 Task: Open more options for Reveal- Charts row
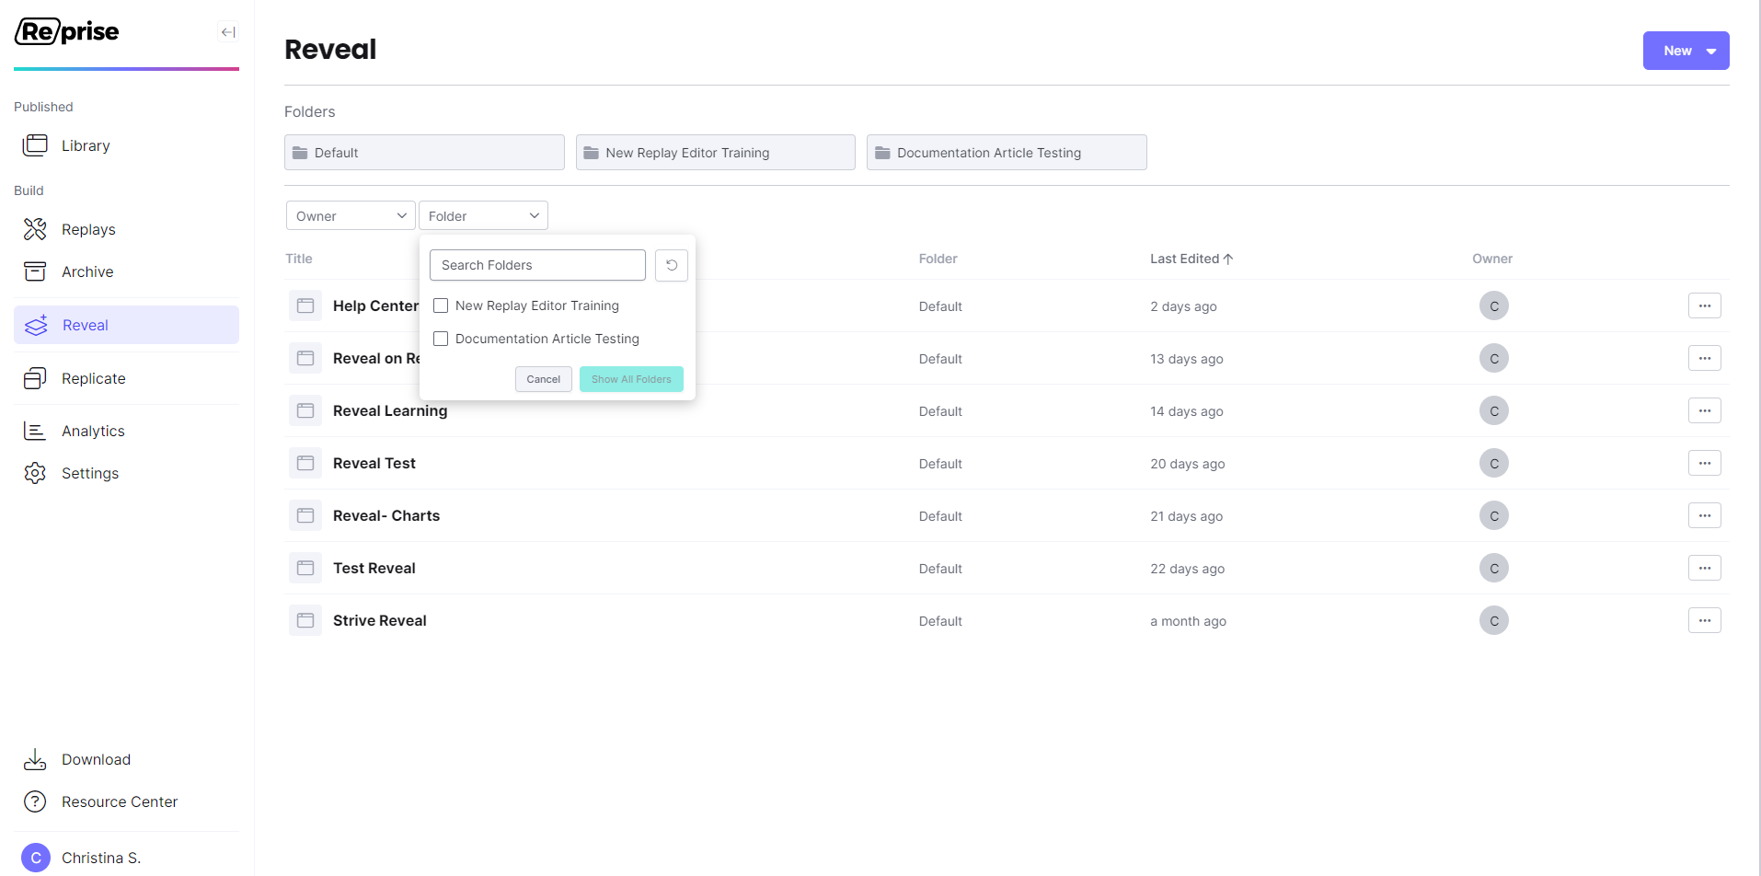[1705, 515]
